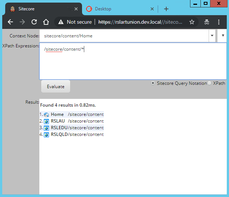Viewport: 229px width, 197px height.
Task: Click the RSLQLD result globe icon
Action: click(x=46, y=135)
